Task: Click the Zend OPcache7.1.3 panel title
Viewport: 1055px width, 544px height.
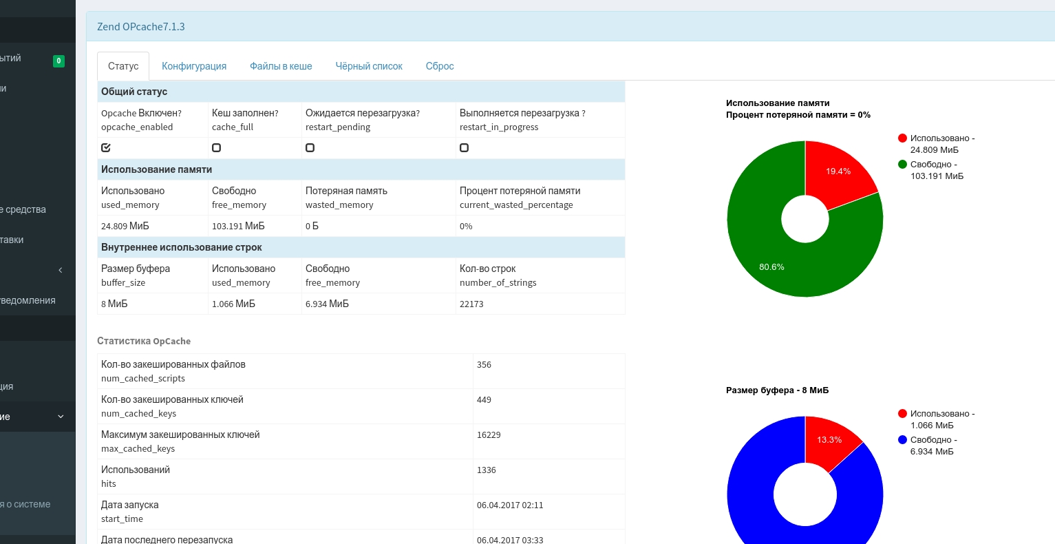Action: click(141, 27)
